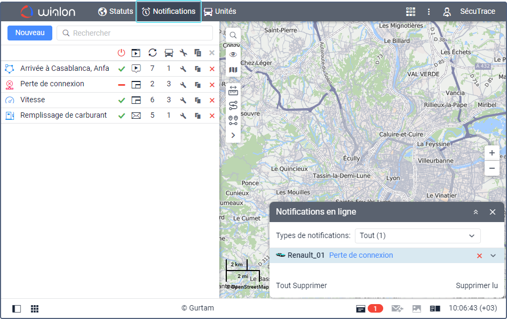The height and width of the screenshot is (319, 507).
Task: Edit properties of Arrivée à Casablanca notification
Action: tap(183, 69)
